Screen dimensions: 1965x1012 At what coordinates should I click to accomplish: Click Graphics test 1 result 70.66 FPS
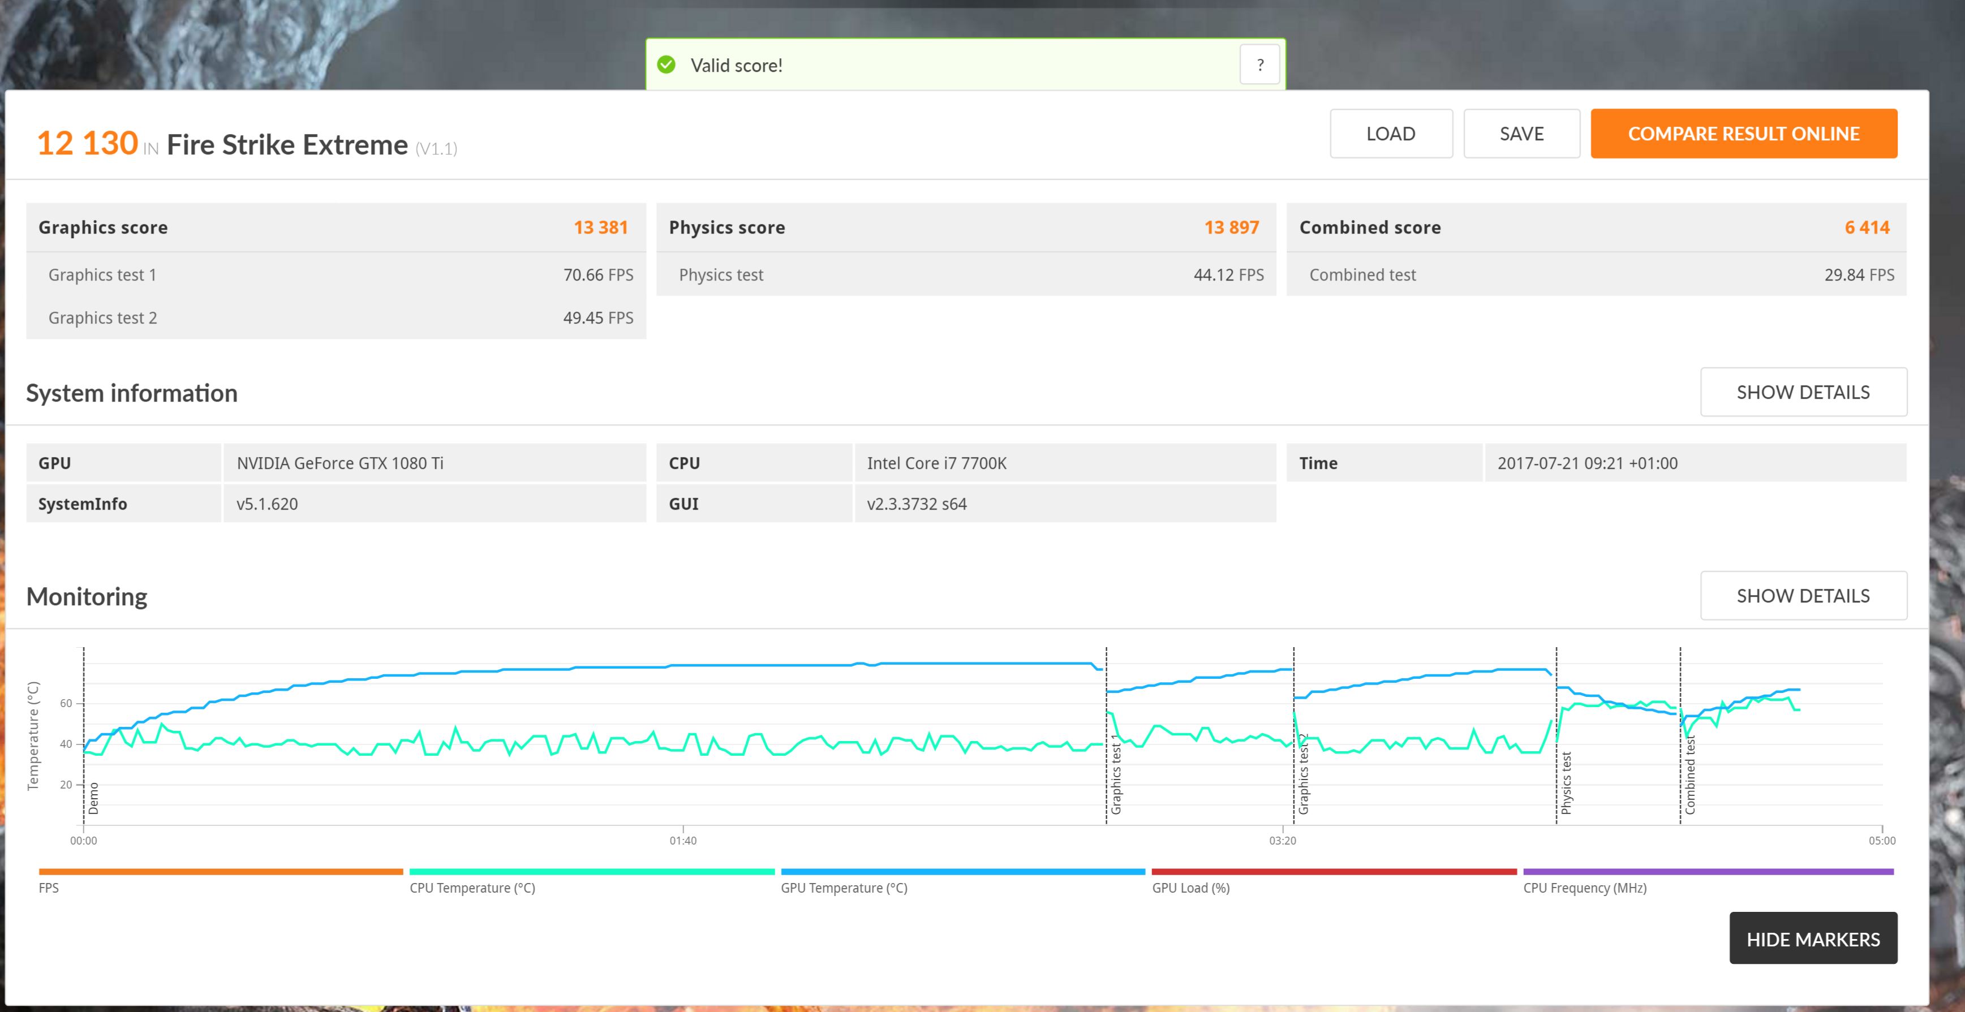[598, 274]
